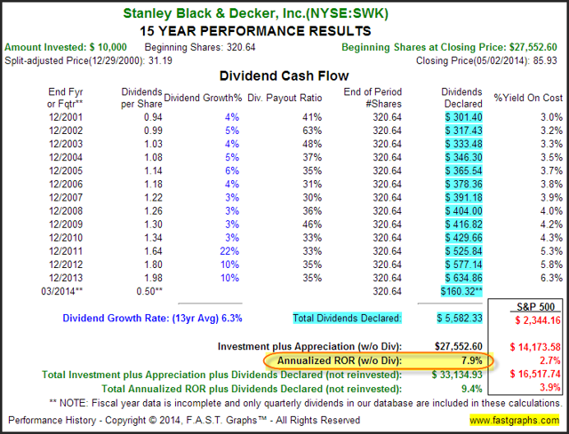Click the S&P 500 3.9% total ROR
This screenshot has height=434, width=569.
coord(550,387)
